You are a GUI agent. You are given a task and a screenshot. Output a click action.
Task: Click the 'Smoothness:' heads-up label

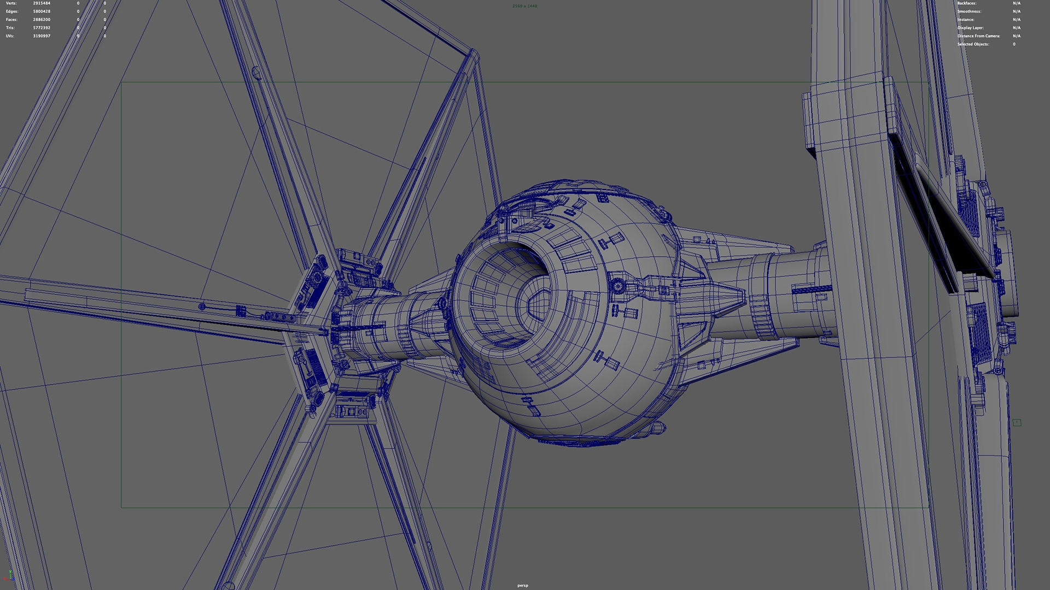[969, 11]
